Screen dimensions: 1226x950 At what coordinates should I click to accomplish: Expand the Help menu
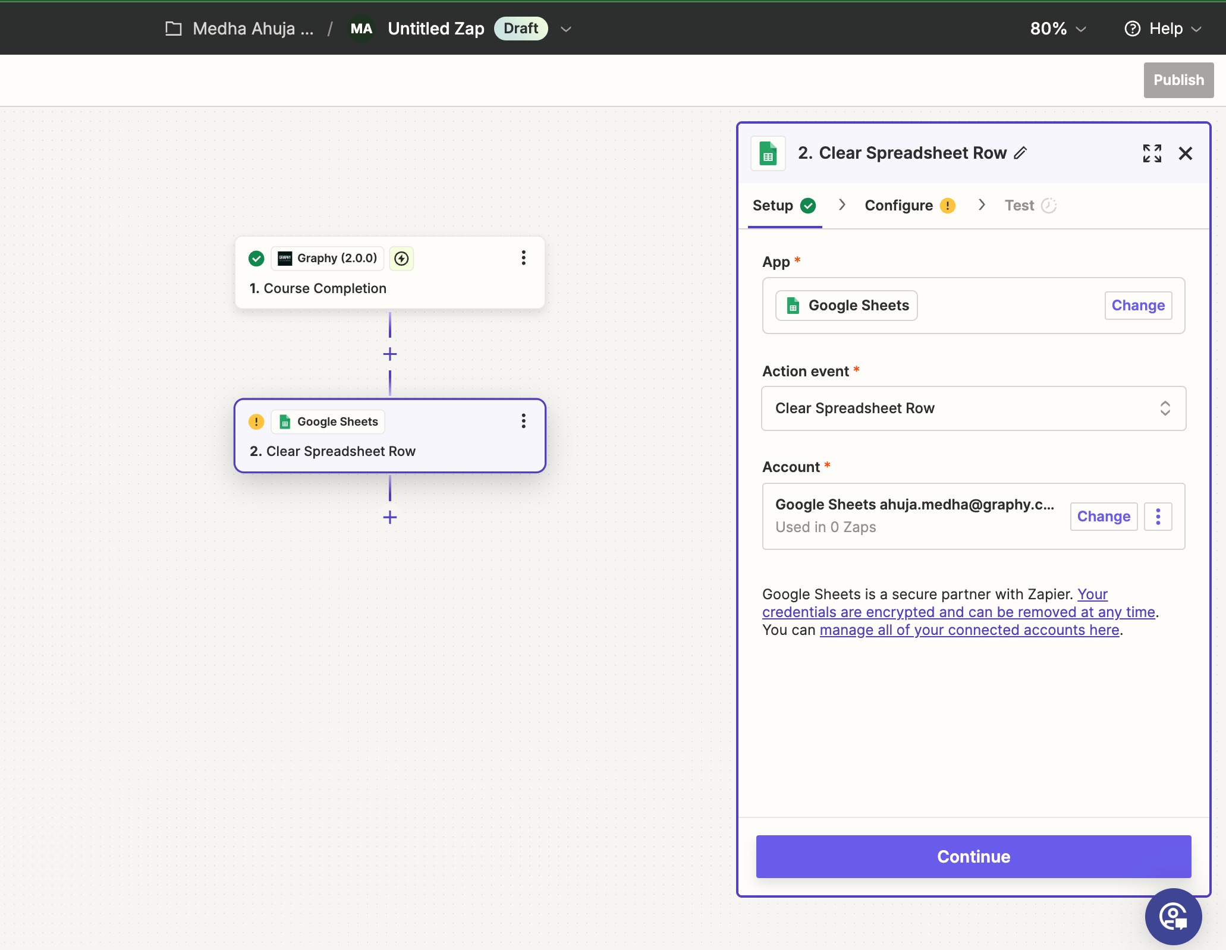point(1164,29)
